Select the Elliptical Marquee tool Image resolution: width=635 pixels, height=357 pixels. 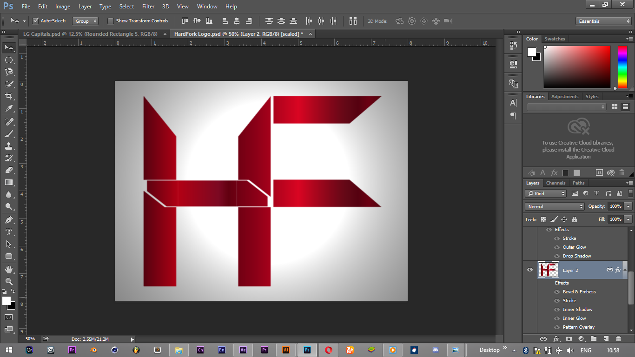pos(9,60)
